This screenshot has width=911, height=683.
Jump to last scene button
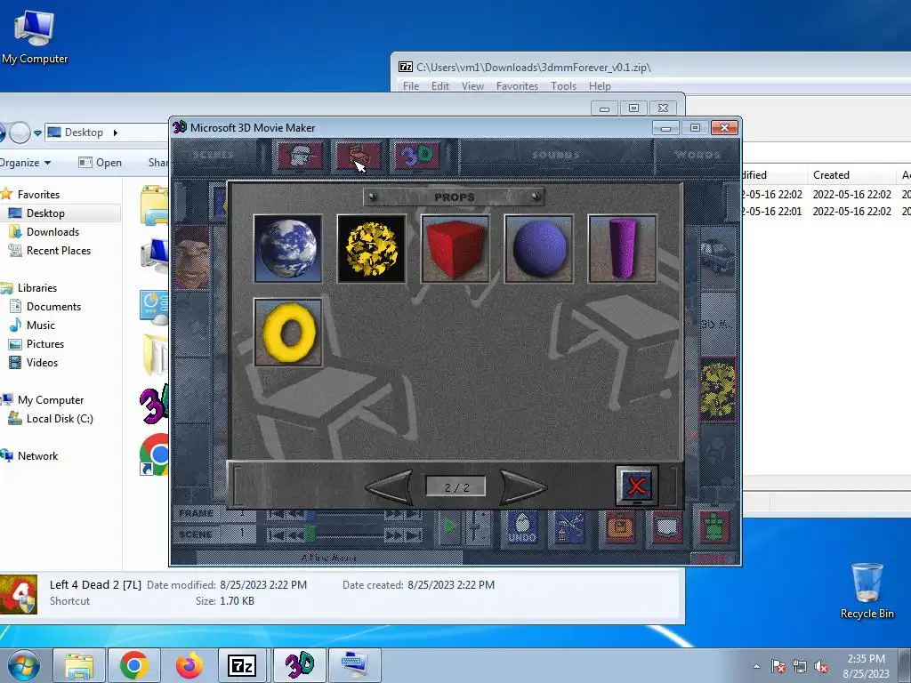tap(415, 534)
